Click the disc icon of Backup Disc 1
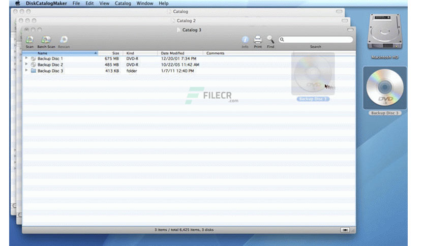425x246 pixels. coord(34,58)
